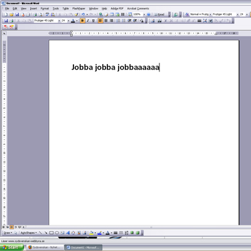Image resolution: width=251 pixels, height=251 pixels.
Task: Open the File menu
Action: click(7, 9)
